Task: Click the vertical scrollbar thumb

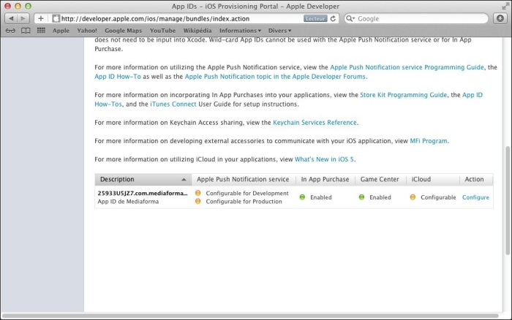Action: click(507, 201)
